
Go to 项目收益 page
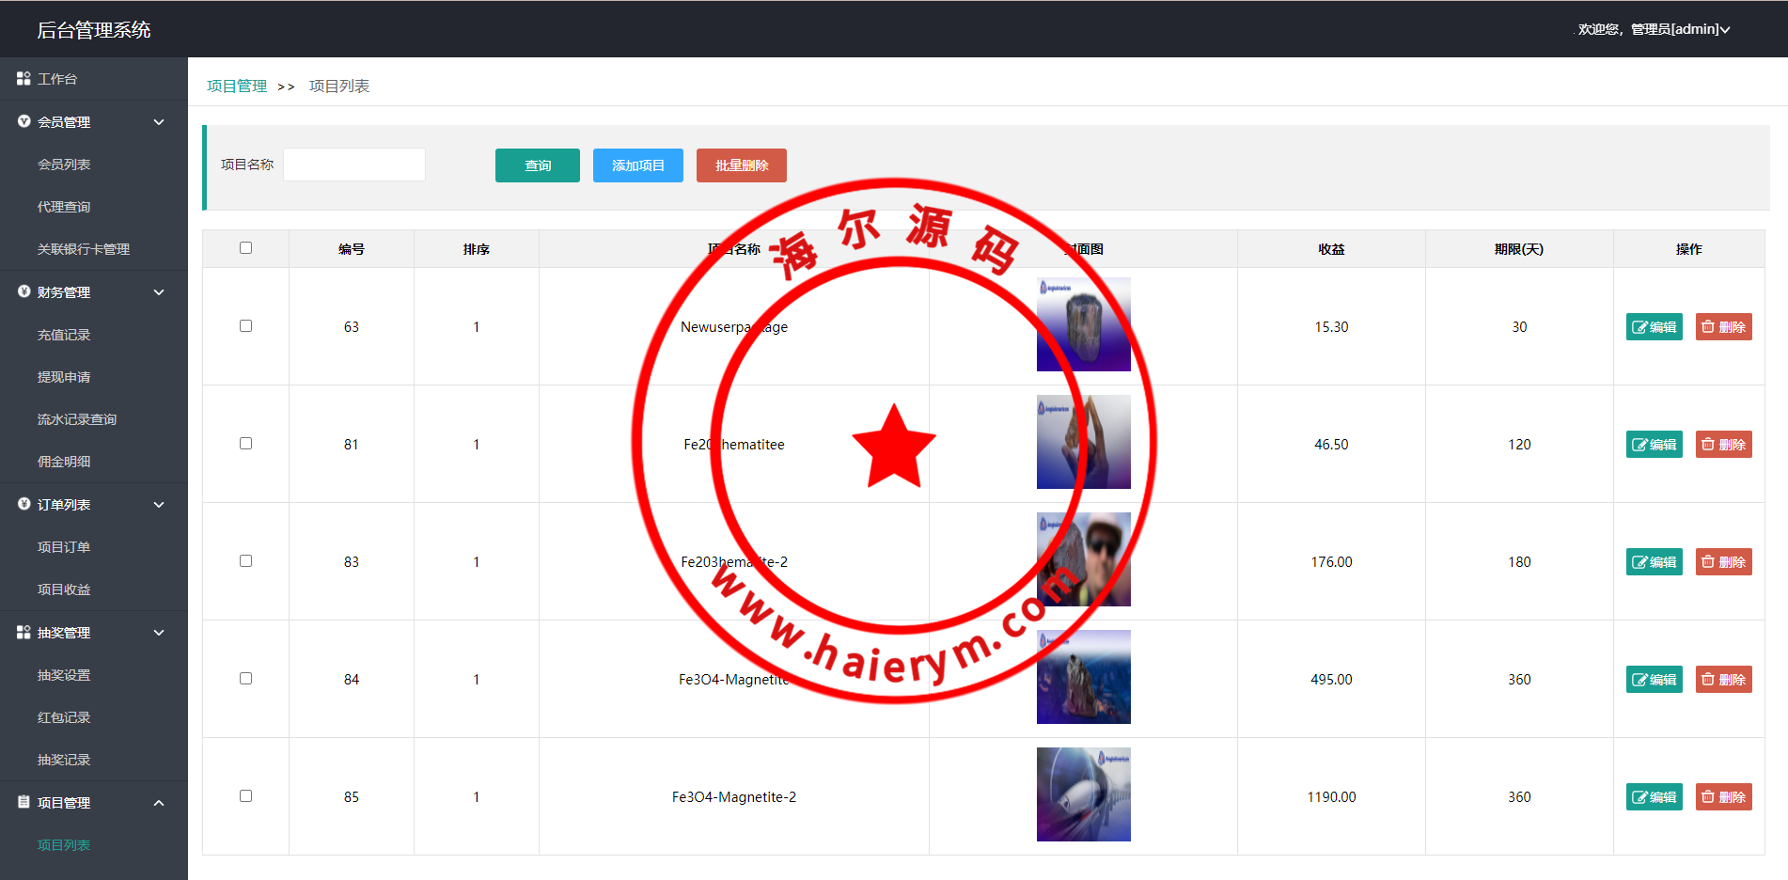click(64, 589)
